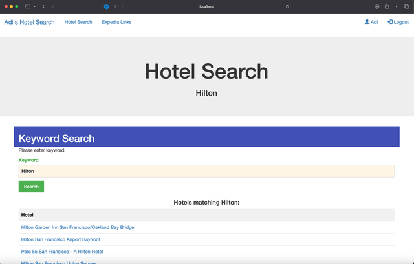Viewport: 414px width, 264px height.
Task: Click the Logout link
Action: [398, 22]
